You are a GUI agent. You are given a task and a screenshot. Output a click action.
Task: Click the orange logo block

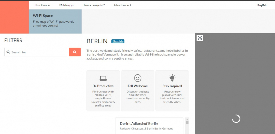pos(14,17)
